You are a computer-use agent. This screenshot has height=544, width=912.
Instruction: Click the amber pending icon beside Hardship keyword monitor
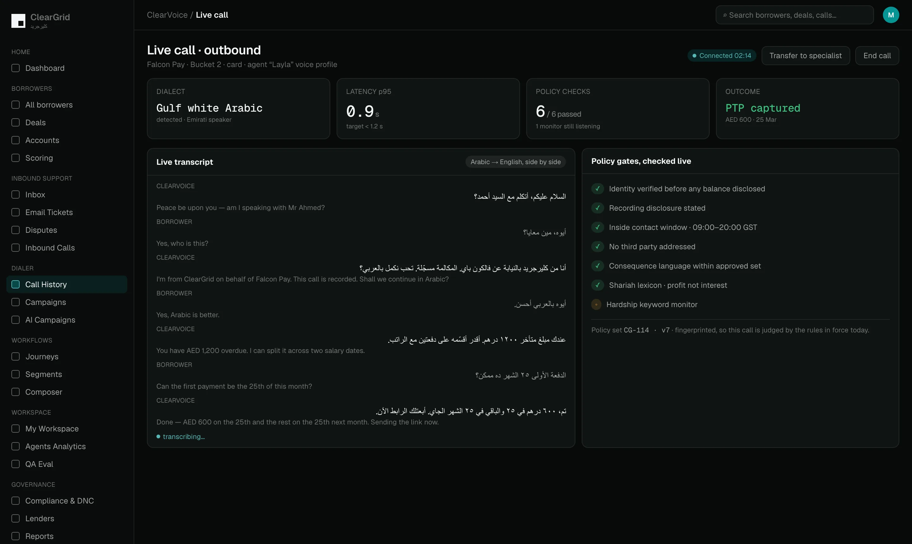click(x=596, y=305)
